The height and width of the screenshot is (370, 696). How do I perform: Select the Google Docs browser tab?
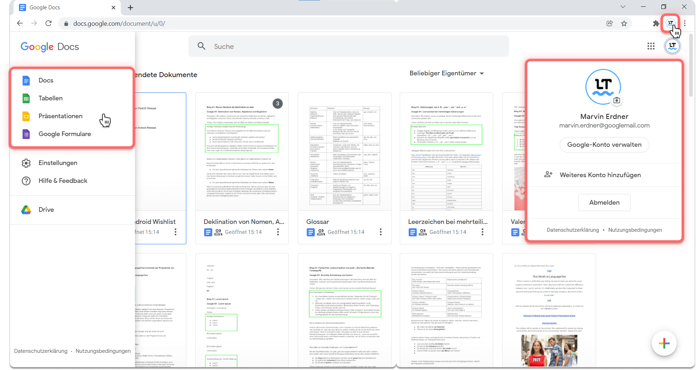(67, 7)
